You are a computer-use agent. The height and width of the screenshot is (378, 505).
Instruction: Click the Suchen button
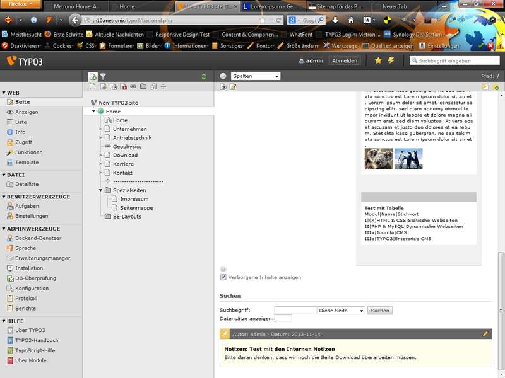[380, 311]
